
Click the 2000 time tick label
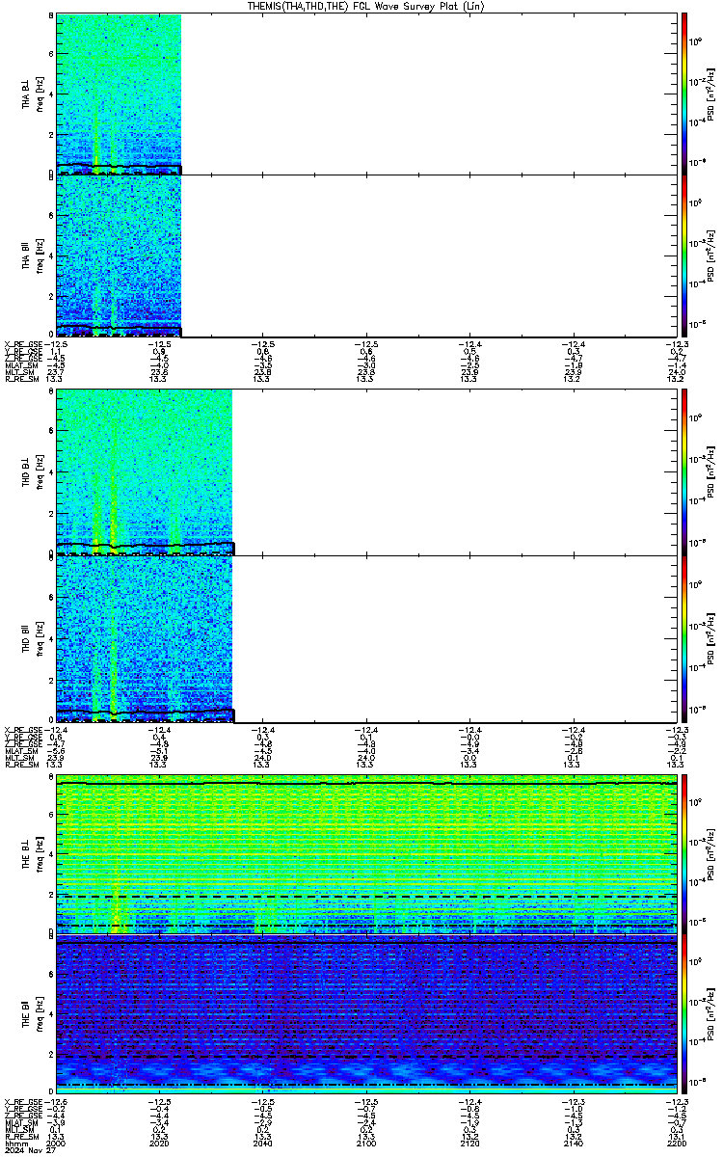pos(57,1144)
